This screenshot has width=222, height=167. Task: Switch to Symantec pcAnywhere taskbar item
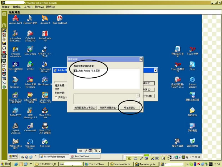coord(146,164)
